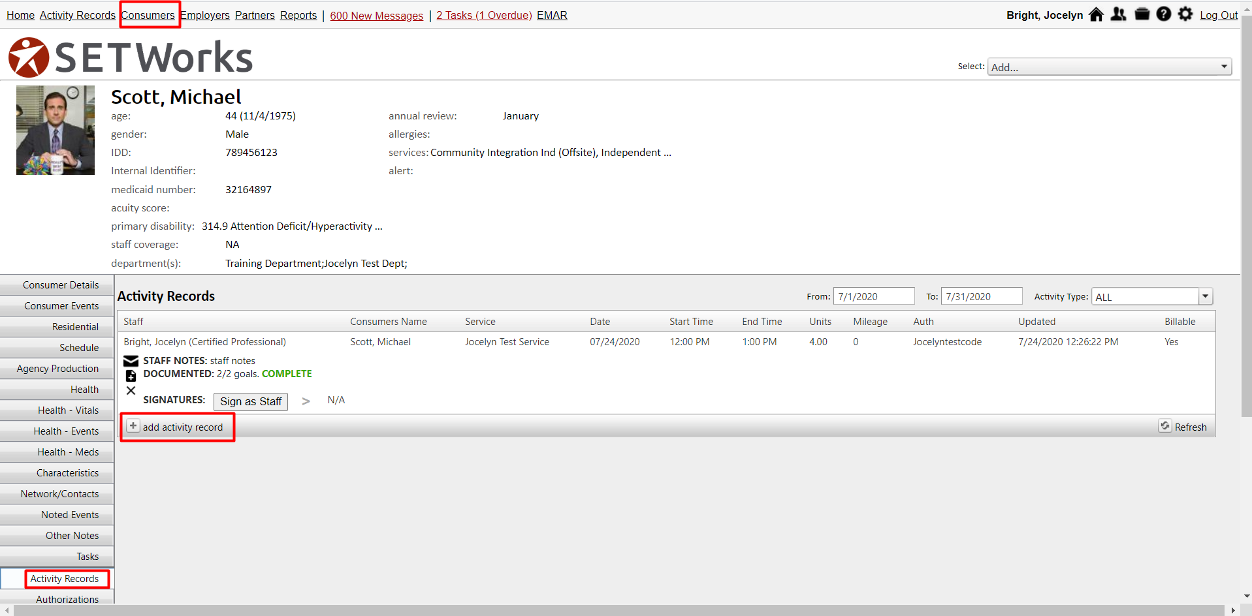Image resolution: width=1252 pixels, height=616 pixels.
Task: Open the Schedule sidebar tab
Action: (57, 348)
